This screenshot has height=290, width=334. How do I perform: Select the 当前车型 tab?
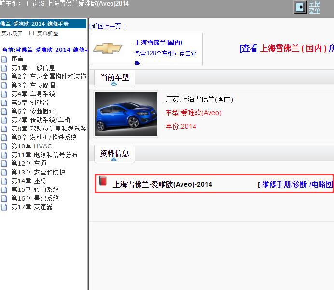click(114, 78)
